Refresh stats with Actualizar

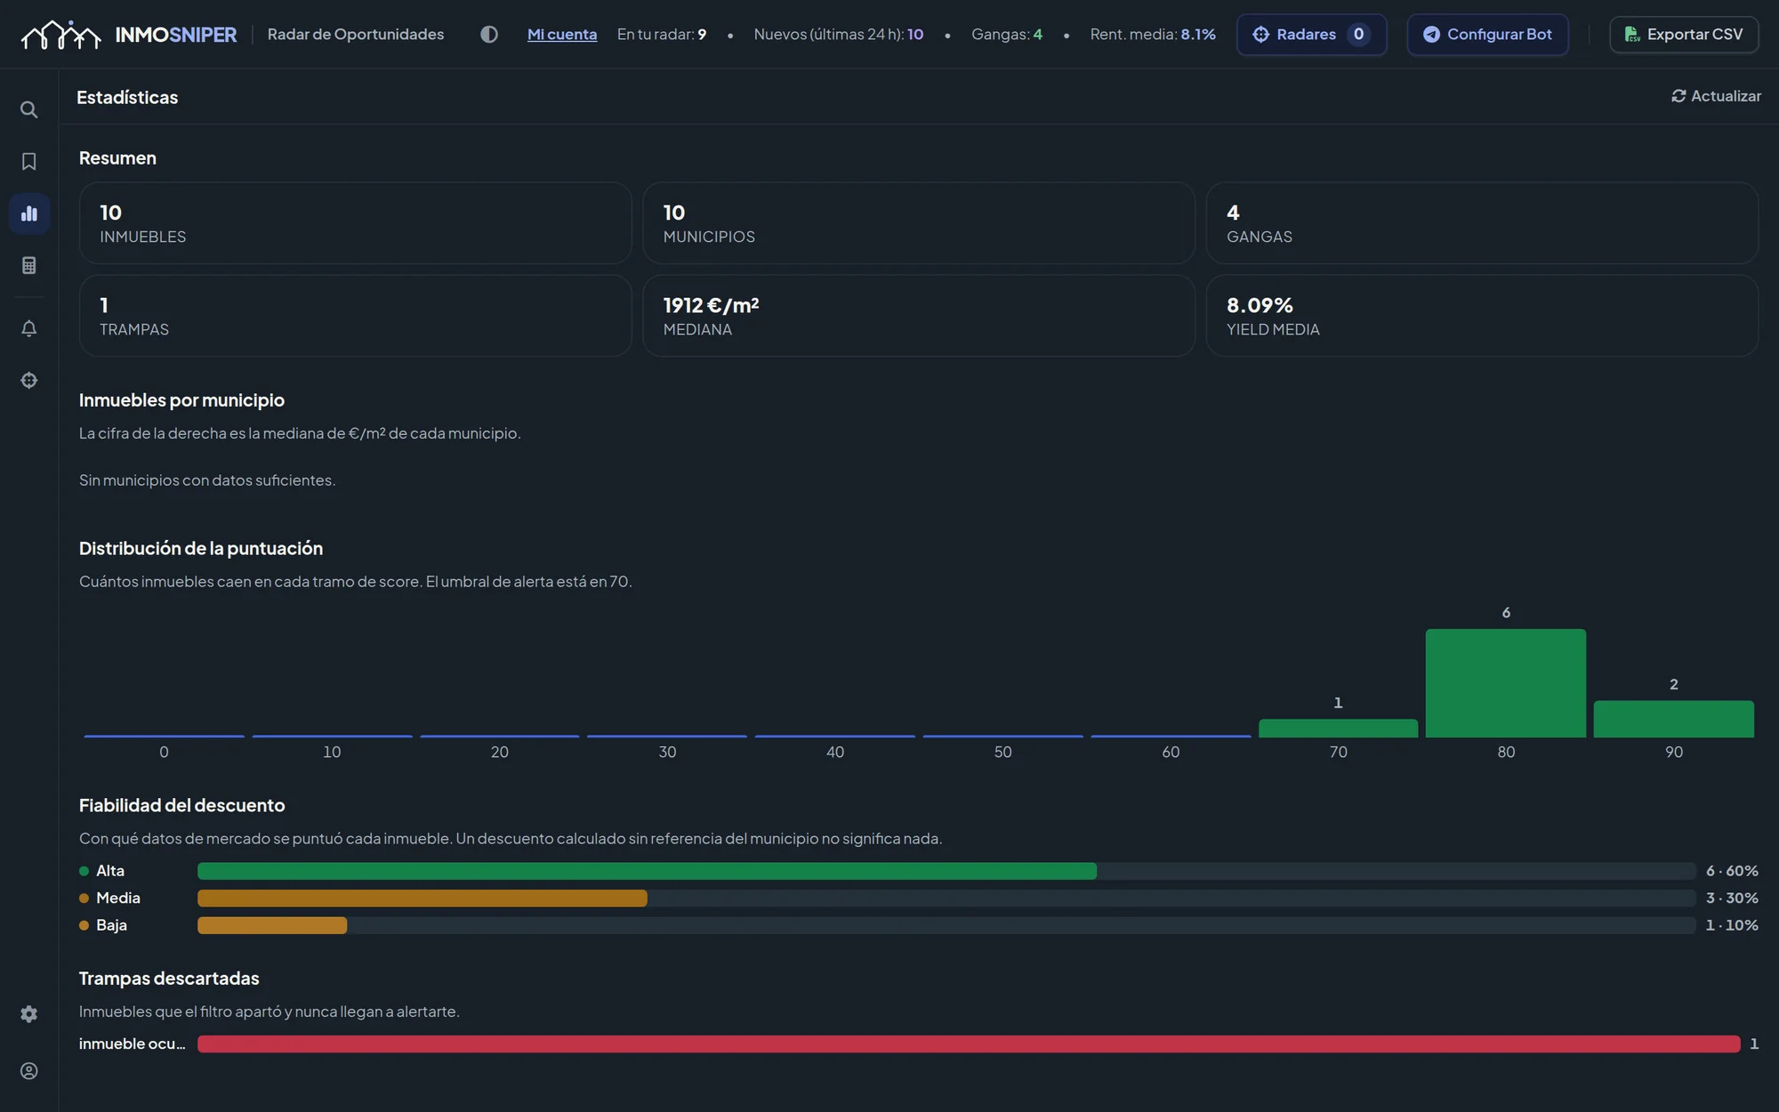tap(1716, 96)
